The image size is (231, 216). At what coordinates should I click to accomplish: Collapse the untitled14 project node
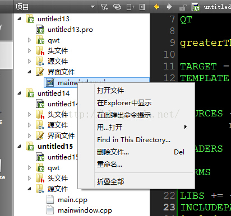click(19, 93)
